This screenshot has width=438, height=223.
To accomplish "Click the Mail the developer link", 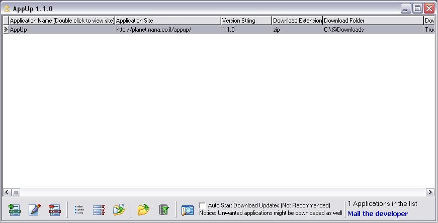I will 378,214.
